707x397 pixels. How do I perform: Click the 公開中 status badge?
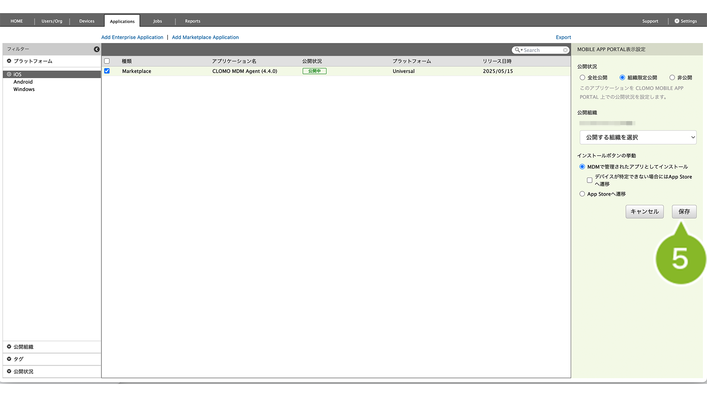[x=314, y=71]
